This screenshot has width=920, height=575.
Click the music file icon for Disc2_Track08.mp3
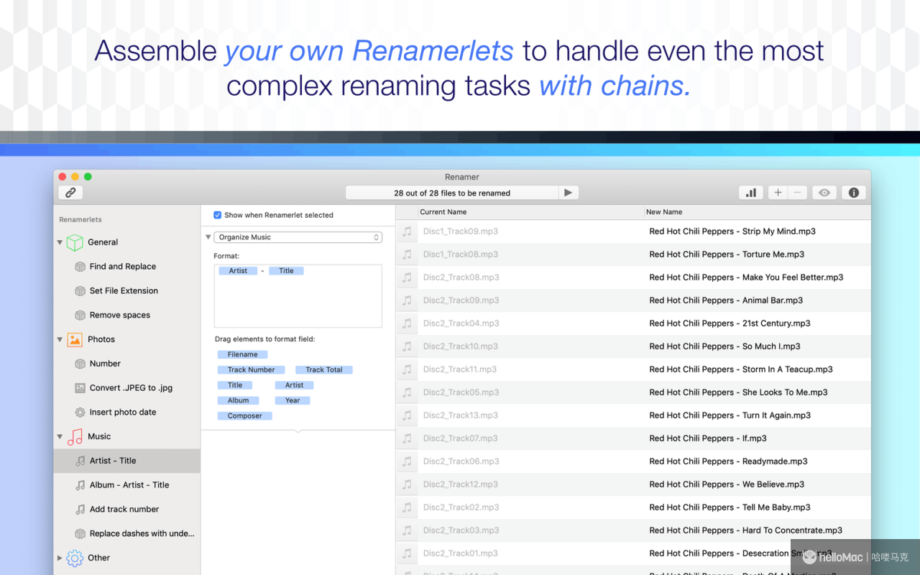click(408, 277)
